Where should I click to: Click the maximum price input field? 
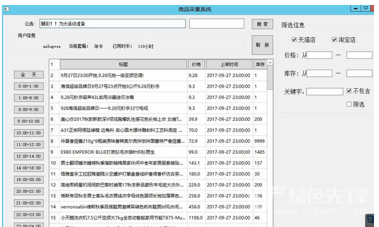coord(359,55)
